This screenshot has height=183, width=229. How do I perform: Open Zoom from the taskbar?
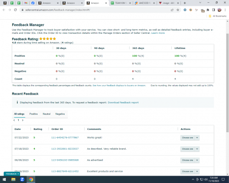click(22, 179)
